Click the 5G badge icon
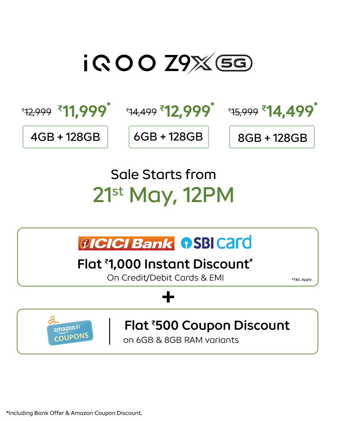The height and width of the screenshot is (421, 337). [234, 63]
